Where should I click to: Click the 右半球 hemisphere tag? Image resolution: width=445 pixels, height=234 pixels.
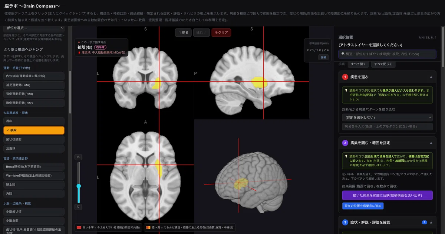tap(100, 47)
